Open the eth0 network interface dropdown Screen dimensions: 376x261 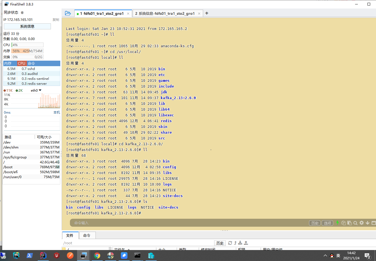tap(36, 90)
